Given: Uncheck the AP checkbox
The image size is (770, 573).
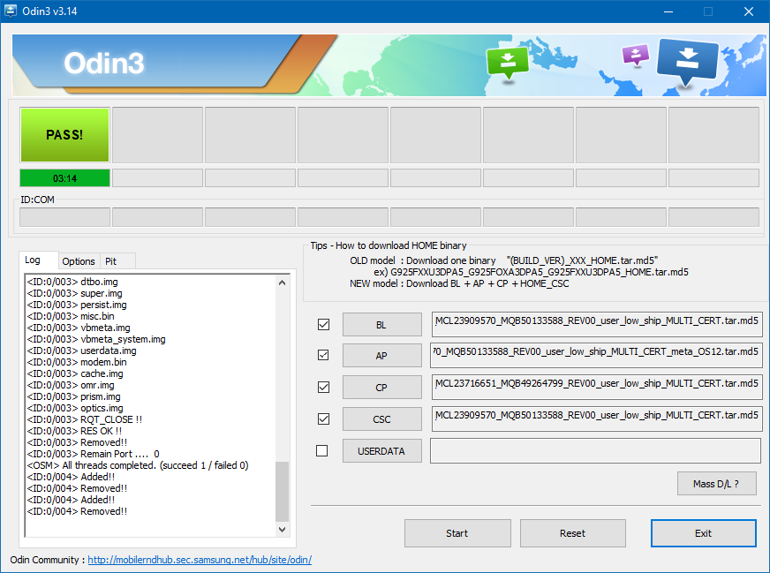Looking at the screenshot, I should point(323,355).
